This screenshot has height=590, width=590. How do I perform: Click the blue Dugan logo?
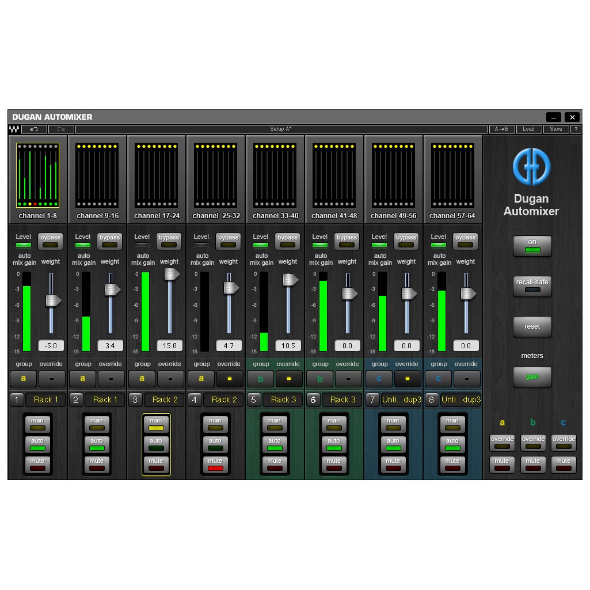pyautogui.click(x=532, y=167)
